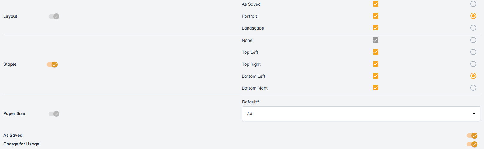This screenshot has width=484, height=149.
Task: Uncheck the Bottom Left staple checkbox
Action: (376, 76)
